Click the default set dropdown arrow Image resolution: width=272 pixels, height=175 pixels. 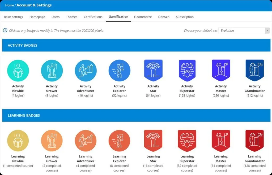pyautogui.click(x=267, y=30)
